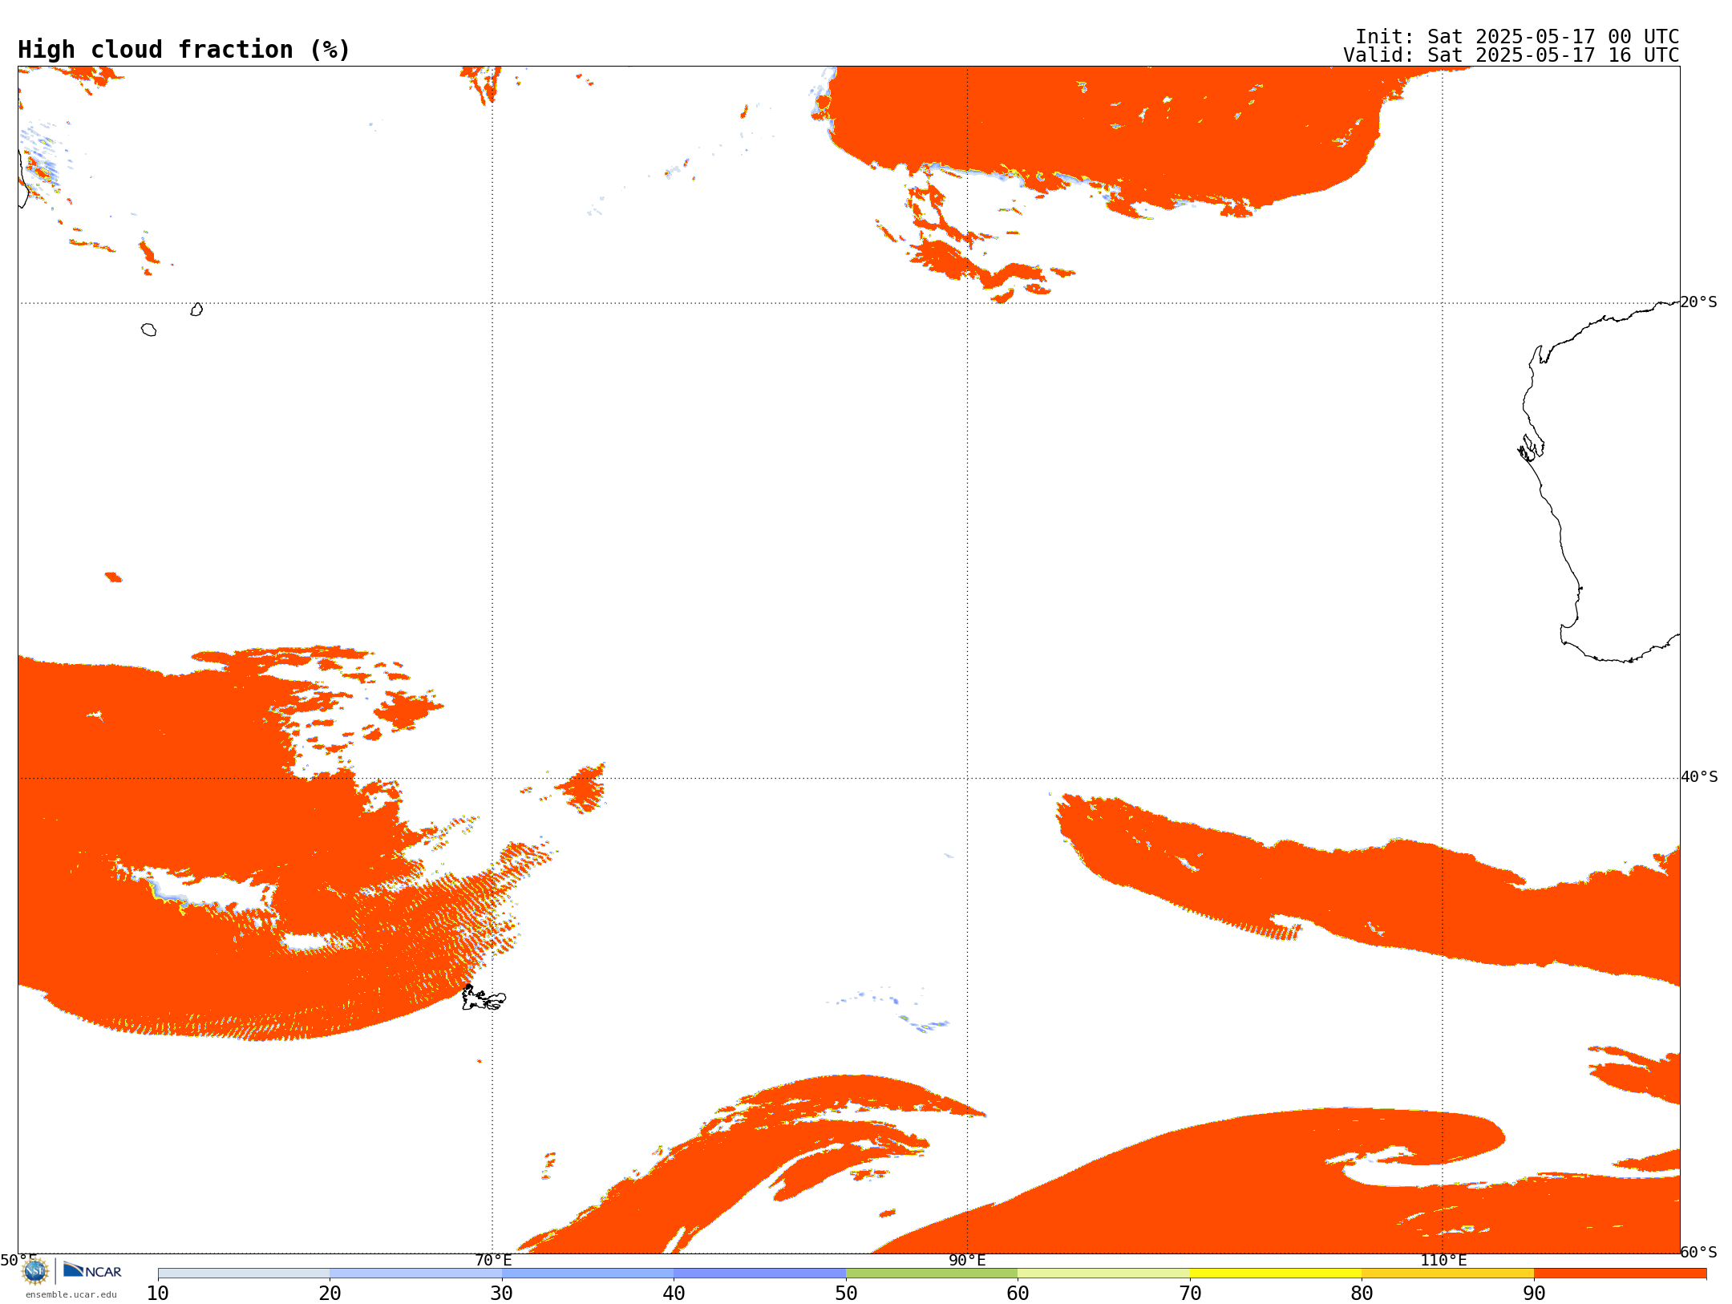Select the 'Valid: Sat 2025-05-17 16 UTC' text
The height and width of the screenshot is (1304, 1732).
[x=1511, y=55]
